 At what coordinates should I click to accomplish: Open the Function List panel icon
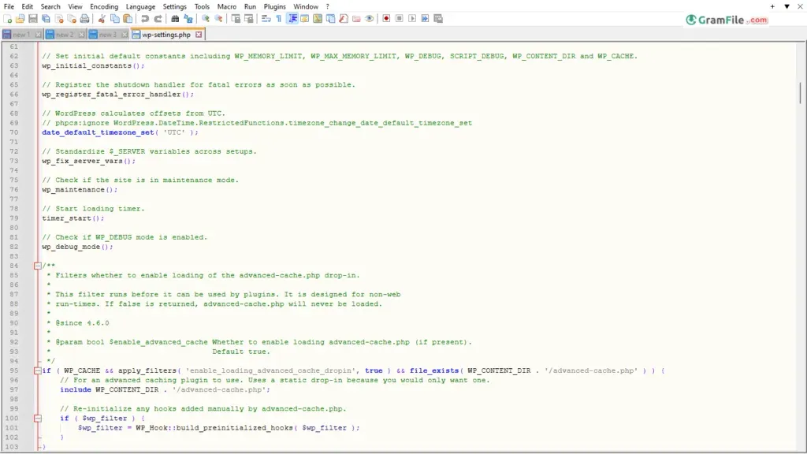click(344, 19)
